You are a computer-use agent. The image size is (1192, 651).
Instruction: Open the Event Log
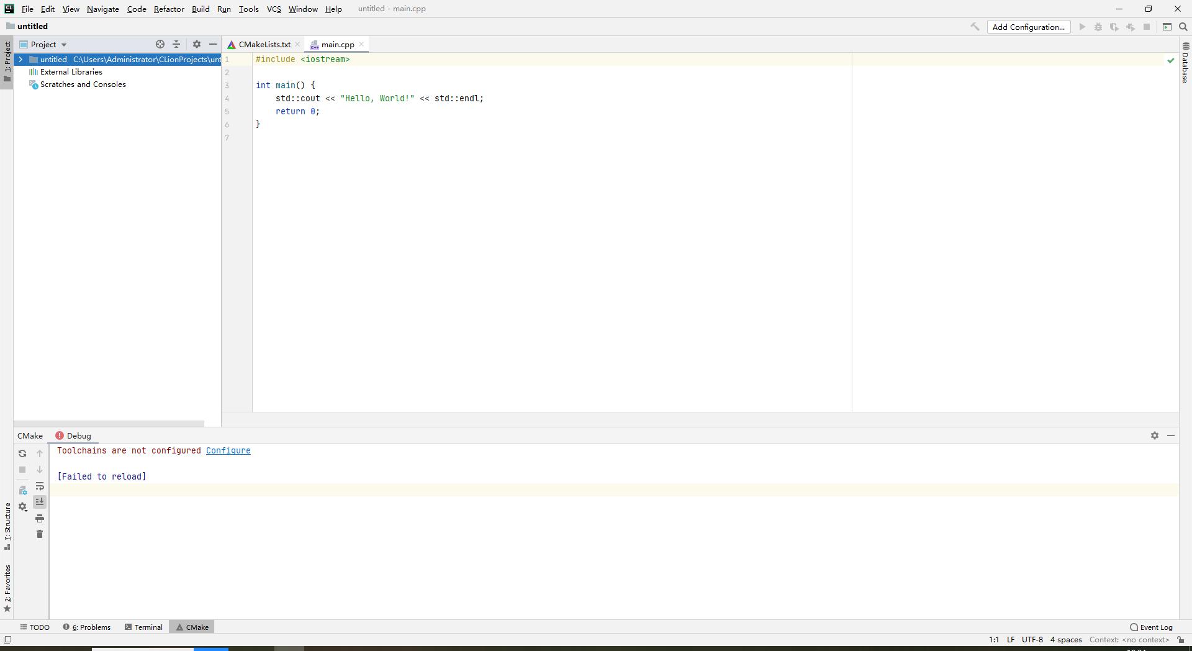(1152, 627)
